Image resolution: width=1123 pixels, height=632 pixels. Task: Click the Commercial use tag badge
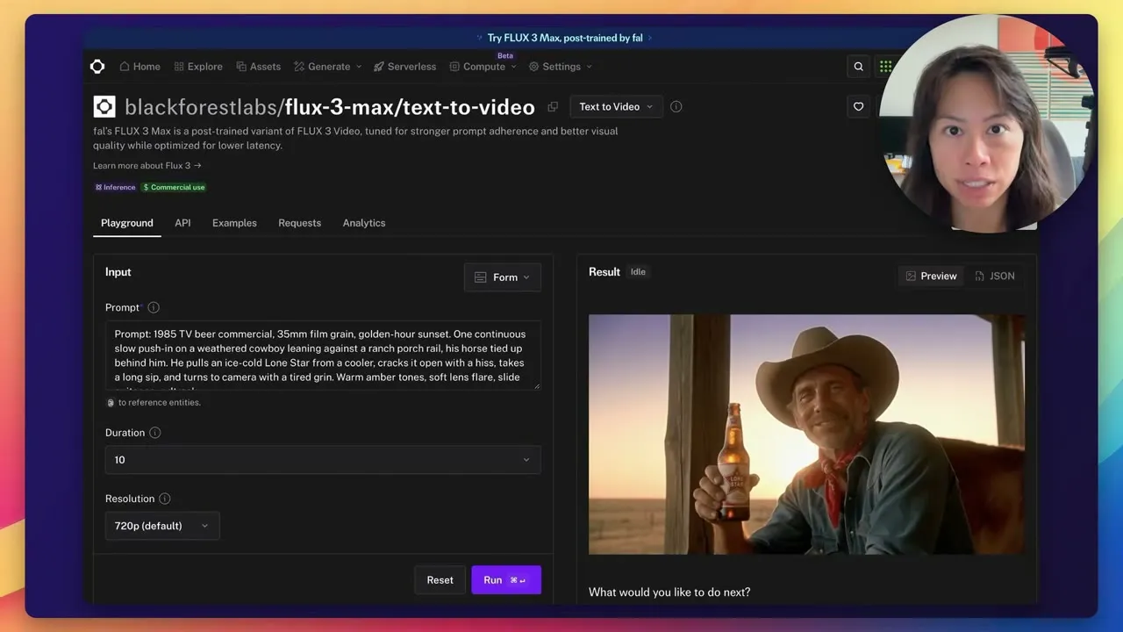pyautogui.click(x=174, y=187)
